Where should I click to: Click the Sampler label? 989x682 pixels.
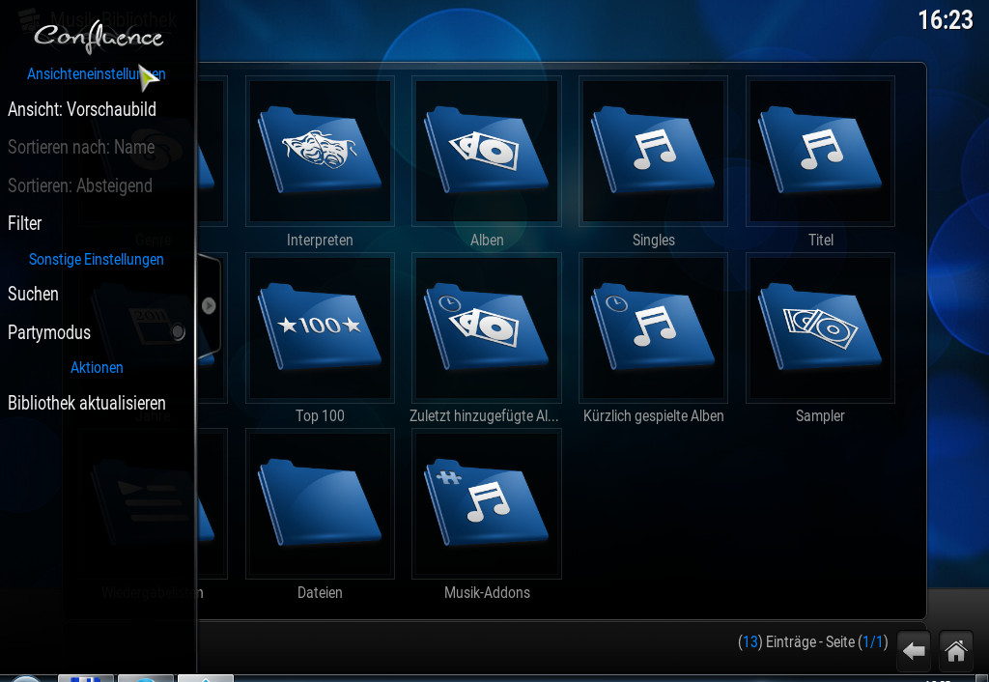(x=820, y=415)
